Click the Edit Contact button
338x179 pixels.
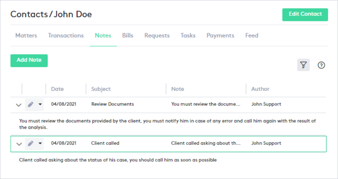[x=305, y=14]
